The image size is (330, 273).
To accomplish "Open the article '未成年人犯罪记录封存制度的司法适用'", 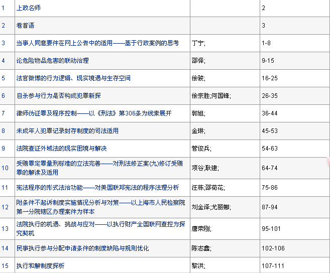I will [x=67, y=131].
